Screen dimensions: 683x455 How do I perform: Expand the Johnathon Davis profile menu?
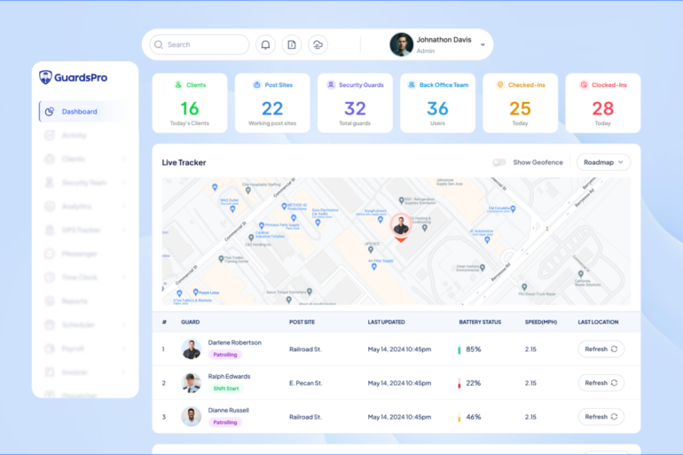tap(483, 44)
